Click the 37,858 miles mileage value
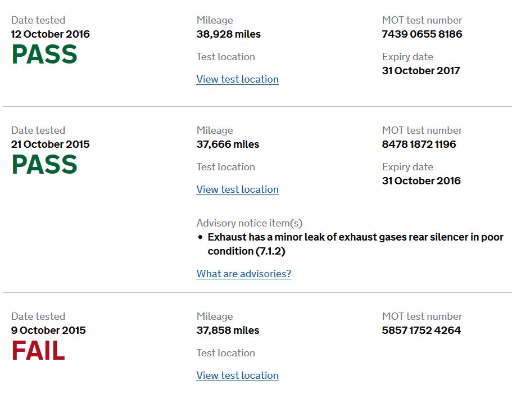 pos(228,330)
